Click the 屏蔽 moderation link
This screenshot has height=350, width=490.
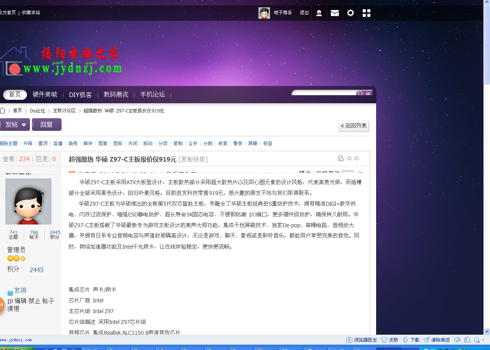point(253,143)
